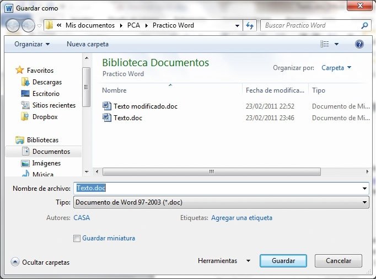The image size is (376, 279).
Task: Click the Word icon of Texto modificado.doc
Action: click(x=107, y=106)
